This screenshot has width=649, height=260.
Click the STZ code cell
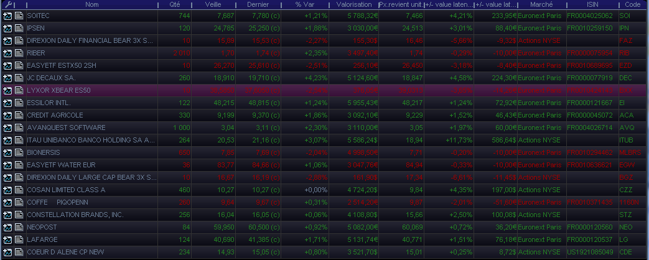625,215
